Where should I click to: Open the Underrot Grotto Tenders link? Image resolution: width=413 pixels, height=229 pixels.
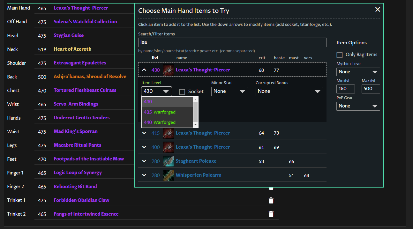pos(82,118)
